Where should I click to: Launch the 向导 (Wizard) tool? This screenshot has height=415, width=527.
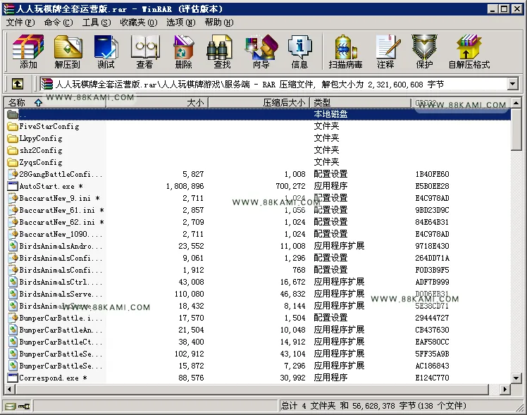(261, 51)
